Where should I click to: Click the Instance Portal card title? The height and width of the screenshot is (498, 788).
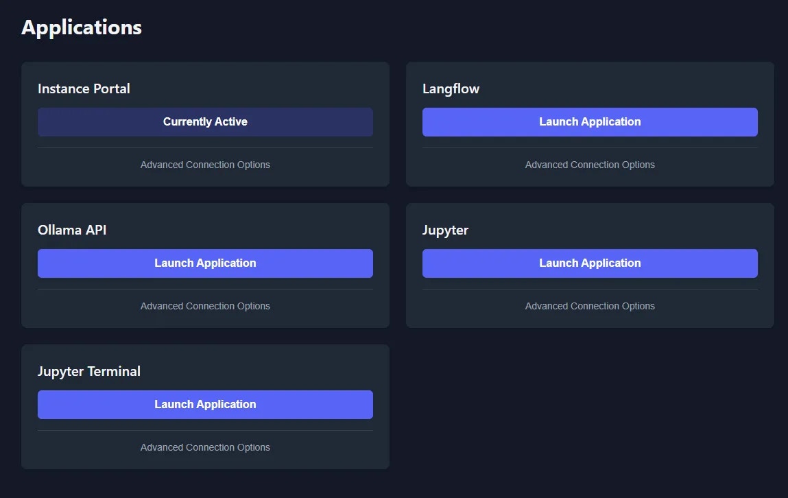pyautogui.click(x=84, y=88)
